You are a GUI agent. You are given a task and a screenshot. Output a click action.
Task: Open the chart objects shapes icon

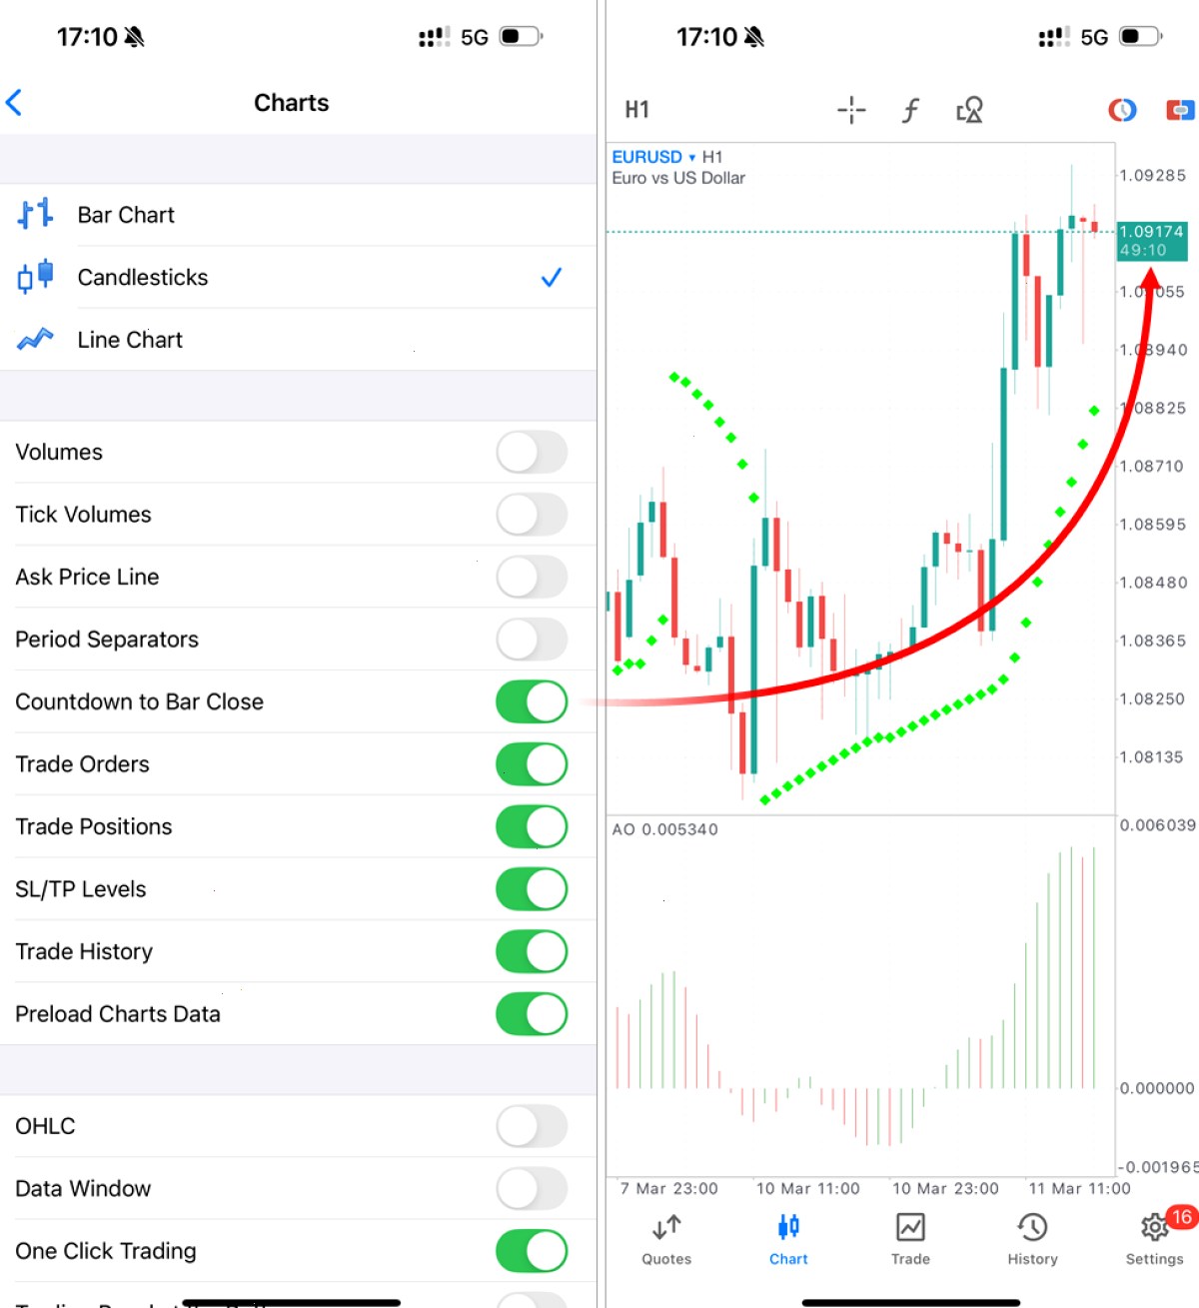coord(969,109)
